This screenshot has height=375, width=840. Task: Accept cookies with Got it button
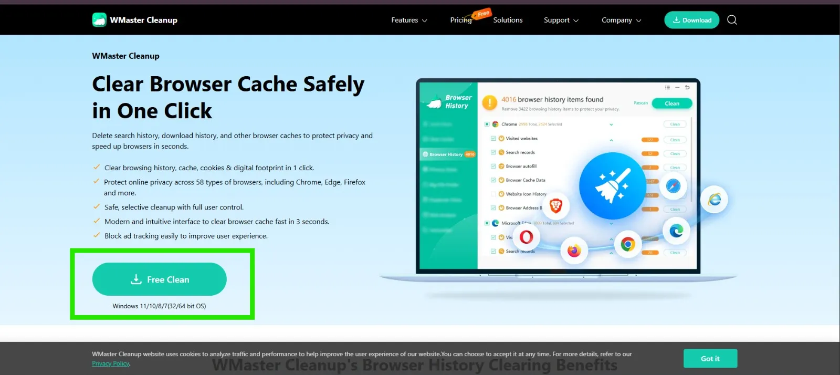click(710, 359)
